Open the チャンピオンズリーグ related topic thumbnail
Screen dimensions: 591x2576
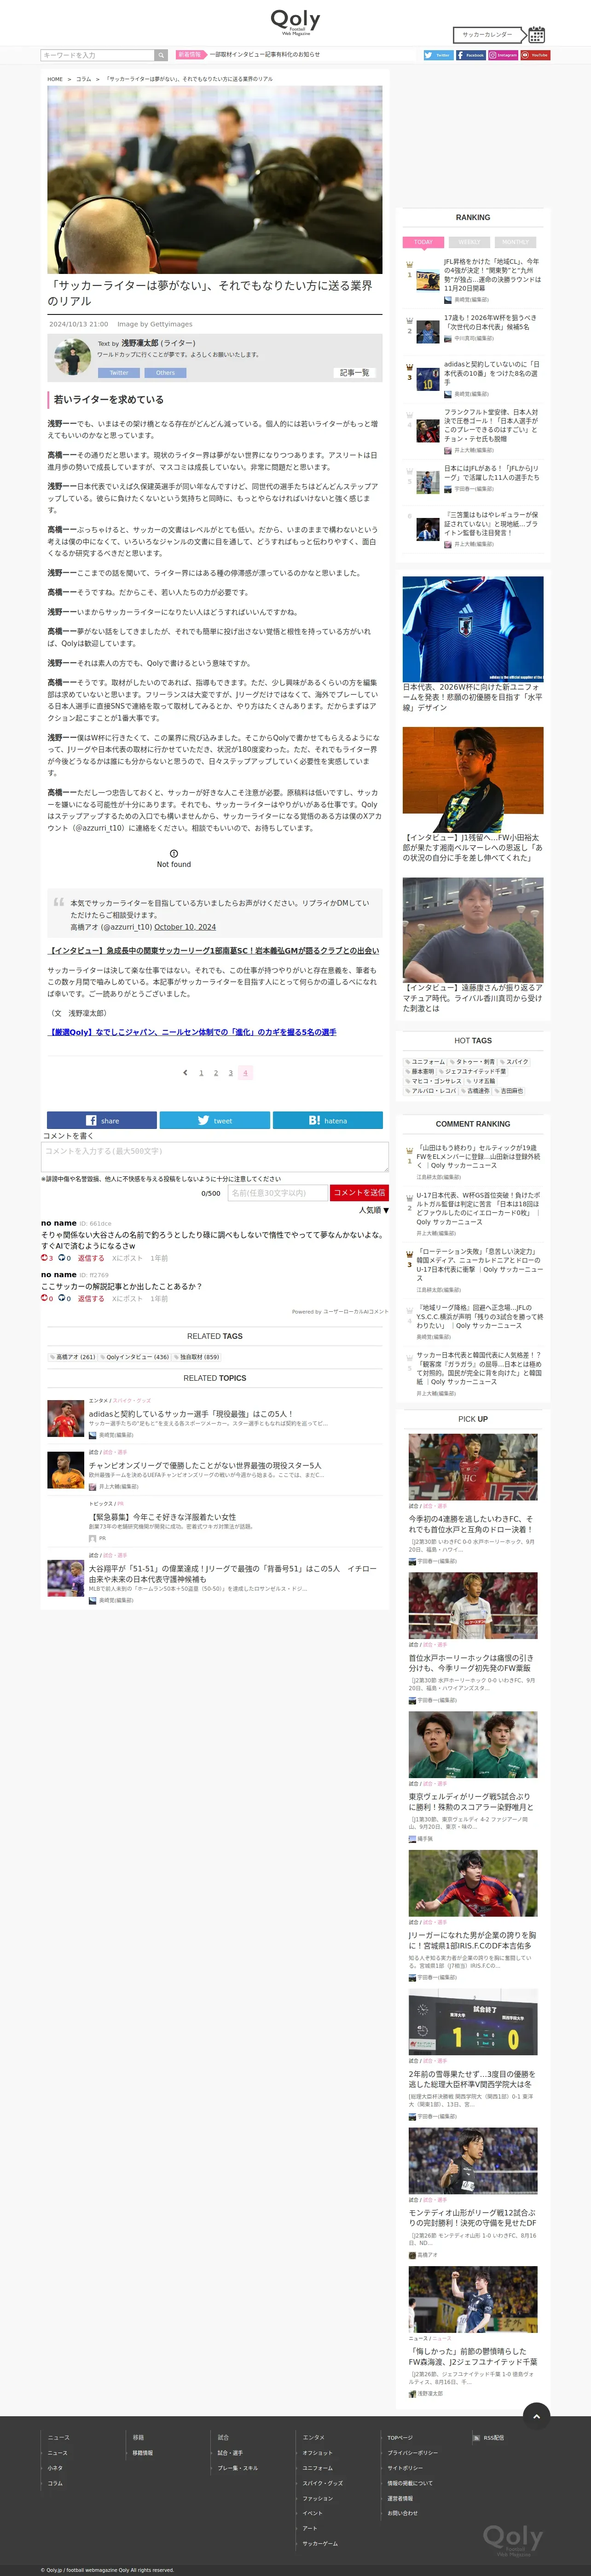tap(66, 1470)
